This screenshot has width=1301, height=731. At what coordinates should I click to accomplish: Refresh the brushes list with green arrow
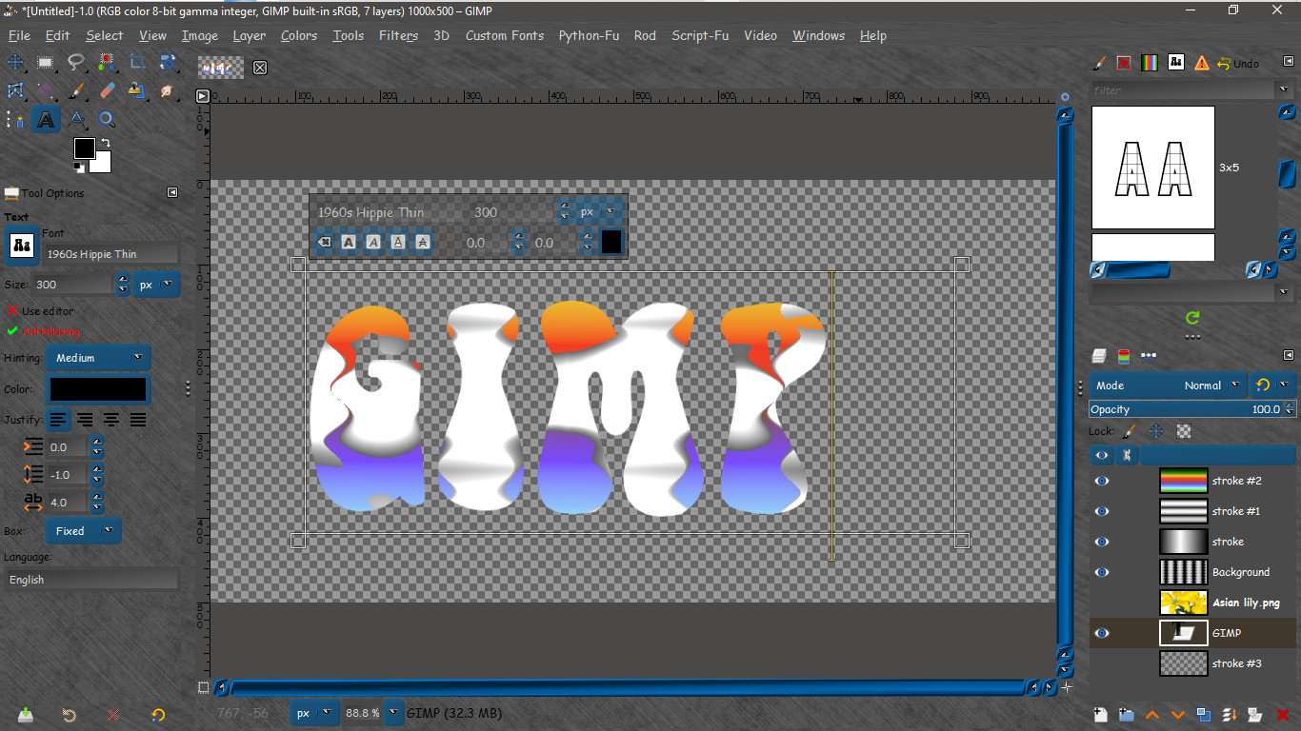click(x=1192, y=318)
